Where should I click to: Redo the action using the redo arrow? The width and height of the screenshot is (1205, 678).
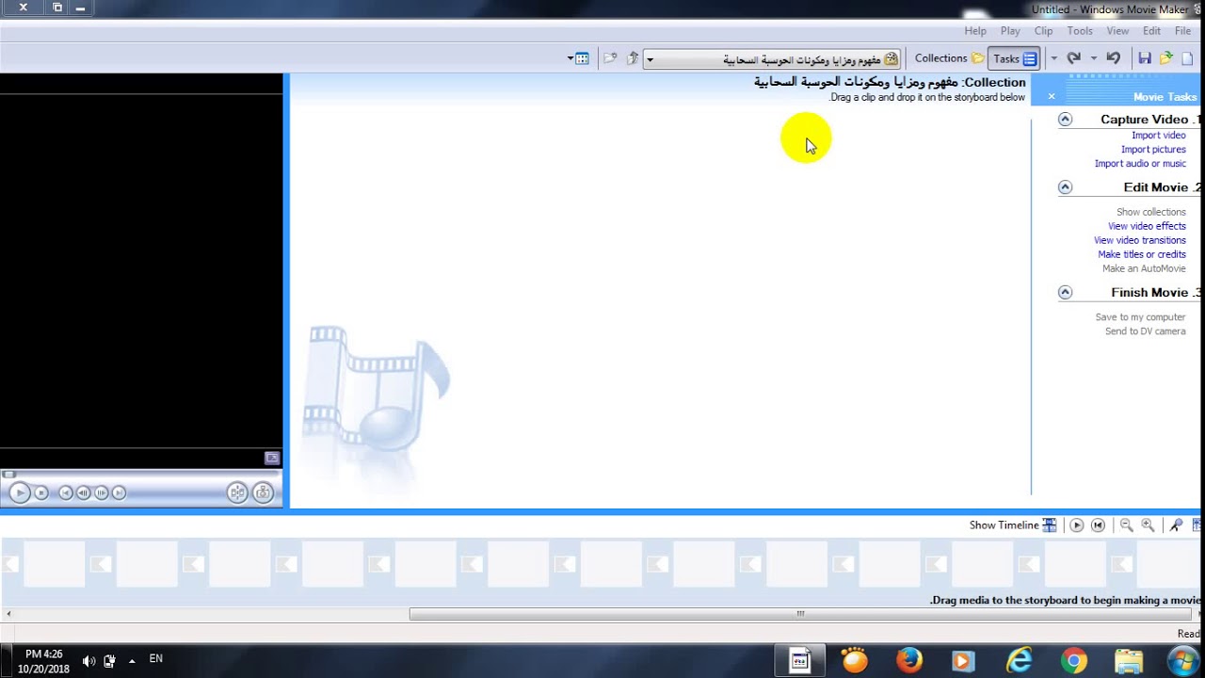pyautogui.click(x=1073, y=58)
